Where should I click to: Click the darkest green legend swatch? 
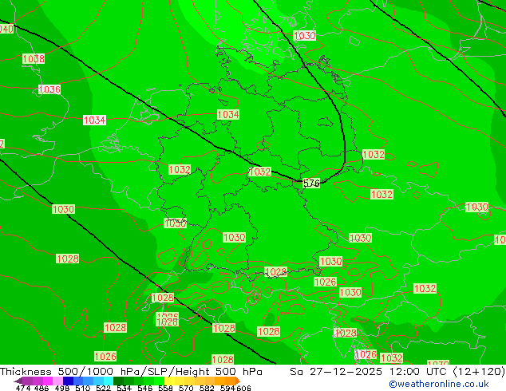pos(118,381)
